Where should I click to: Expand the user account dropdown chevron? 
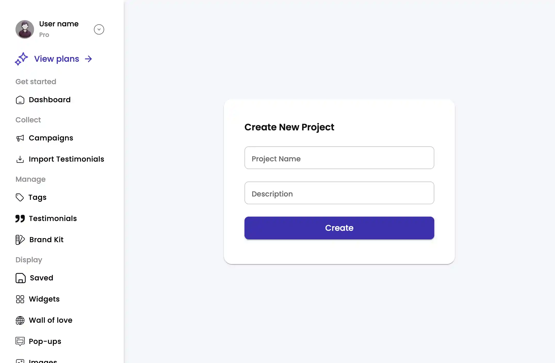coord(99,29)
